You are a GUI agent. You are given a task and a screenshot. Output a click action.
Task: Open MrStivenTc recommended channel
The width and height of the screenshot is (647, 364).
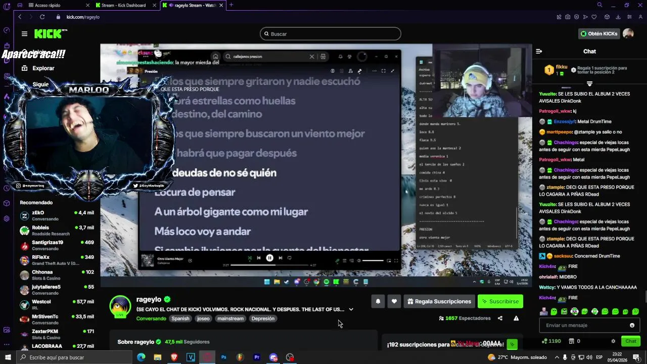pyautogui.click(x=57, y=320)
